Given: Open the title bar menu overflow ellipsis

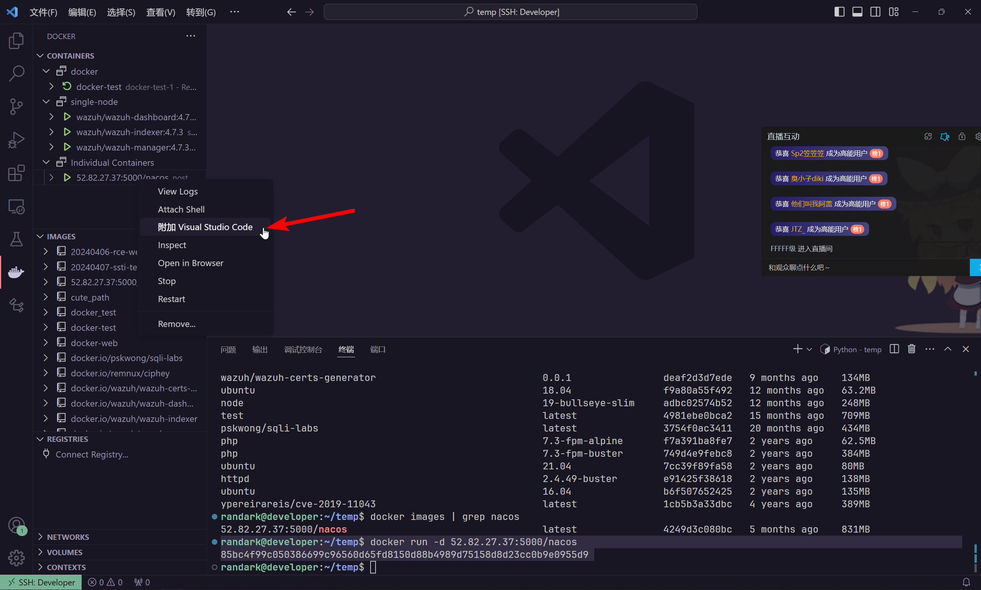Looking at the screenshot, I should pyautogui.click(x=234, y=12).
